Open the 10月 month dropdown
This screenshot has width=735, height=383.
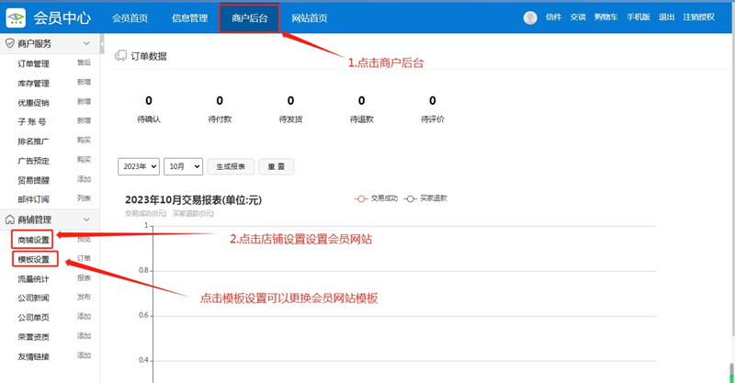pyautogui.click(x=183, y=166)
